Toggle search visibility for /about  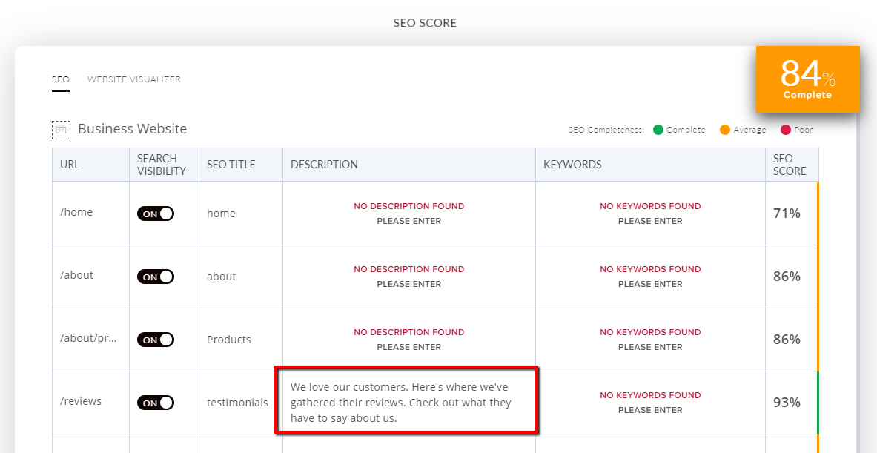pos(156,277)
